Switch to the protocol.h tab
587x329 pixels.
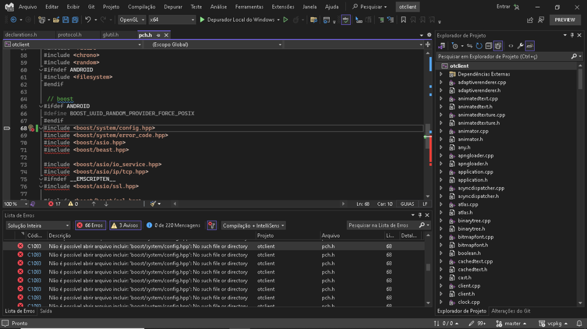point(69,35)
